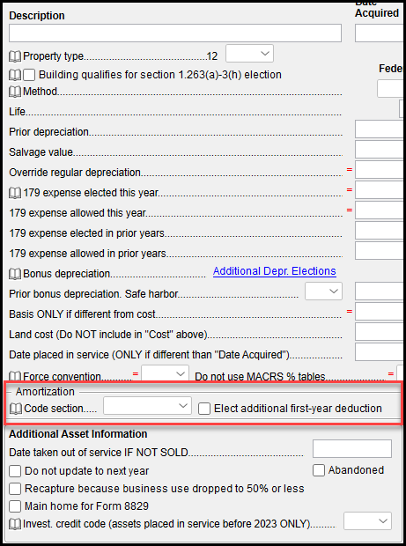This screenshot has height=546, width=406.
Task: Open the Amortization Code section dropdown
Action: (147, 406)
